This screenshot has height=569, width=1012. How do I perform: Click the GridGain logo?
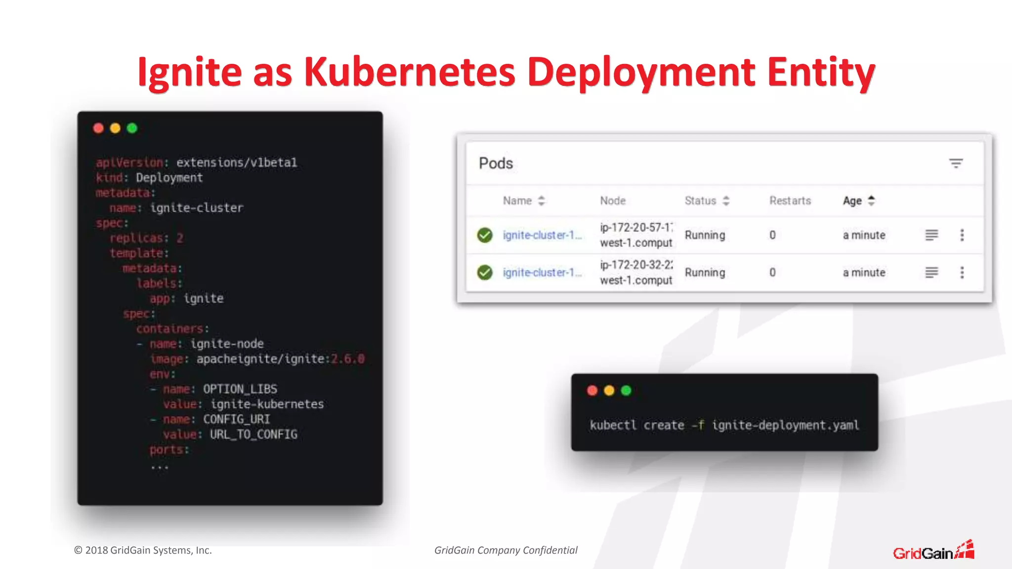pos(933,550)
